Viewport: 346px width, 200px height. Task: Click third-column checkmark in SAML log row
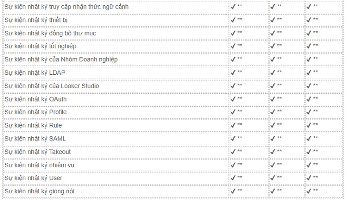(x=309, y=139)
